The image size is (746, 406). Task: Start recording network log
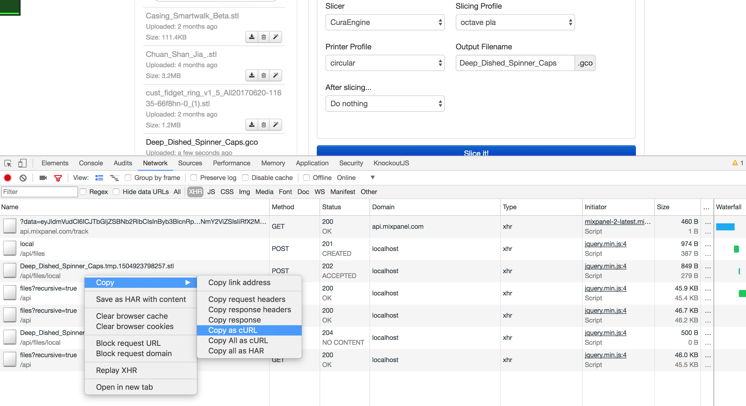click(7, 178)
